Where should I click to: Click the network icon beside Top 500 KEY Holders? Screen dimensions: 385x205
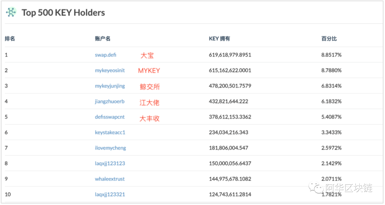[11, 12]
